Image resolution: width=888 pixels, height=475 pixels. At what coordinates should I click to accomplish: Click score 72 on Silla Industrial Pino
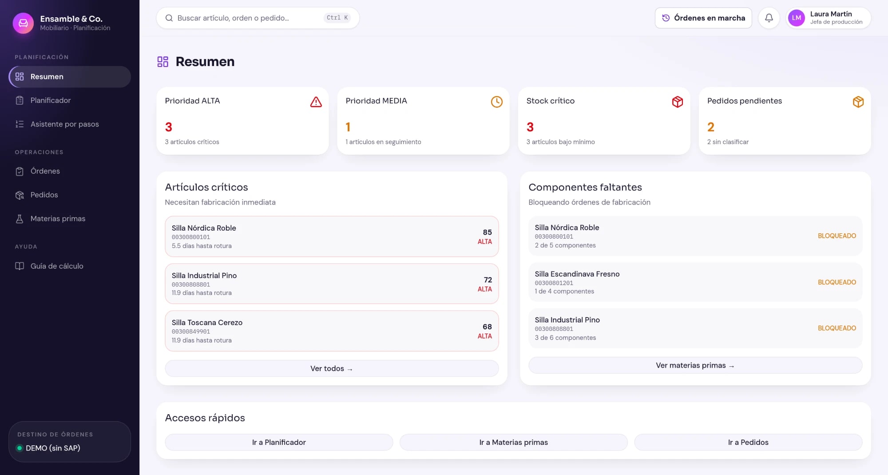coord(488,280)
